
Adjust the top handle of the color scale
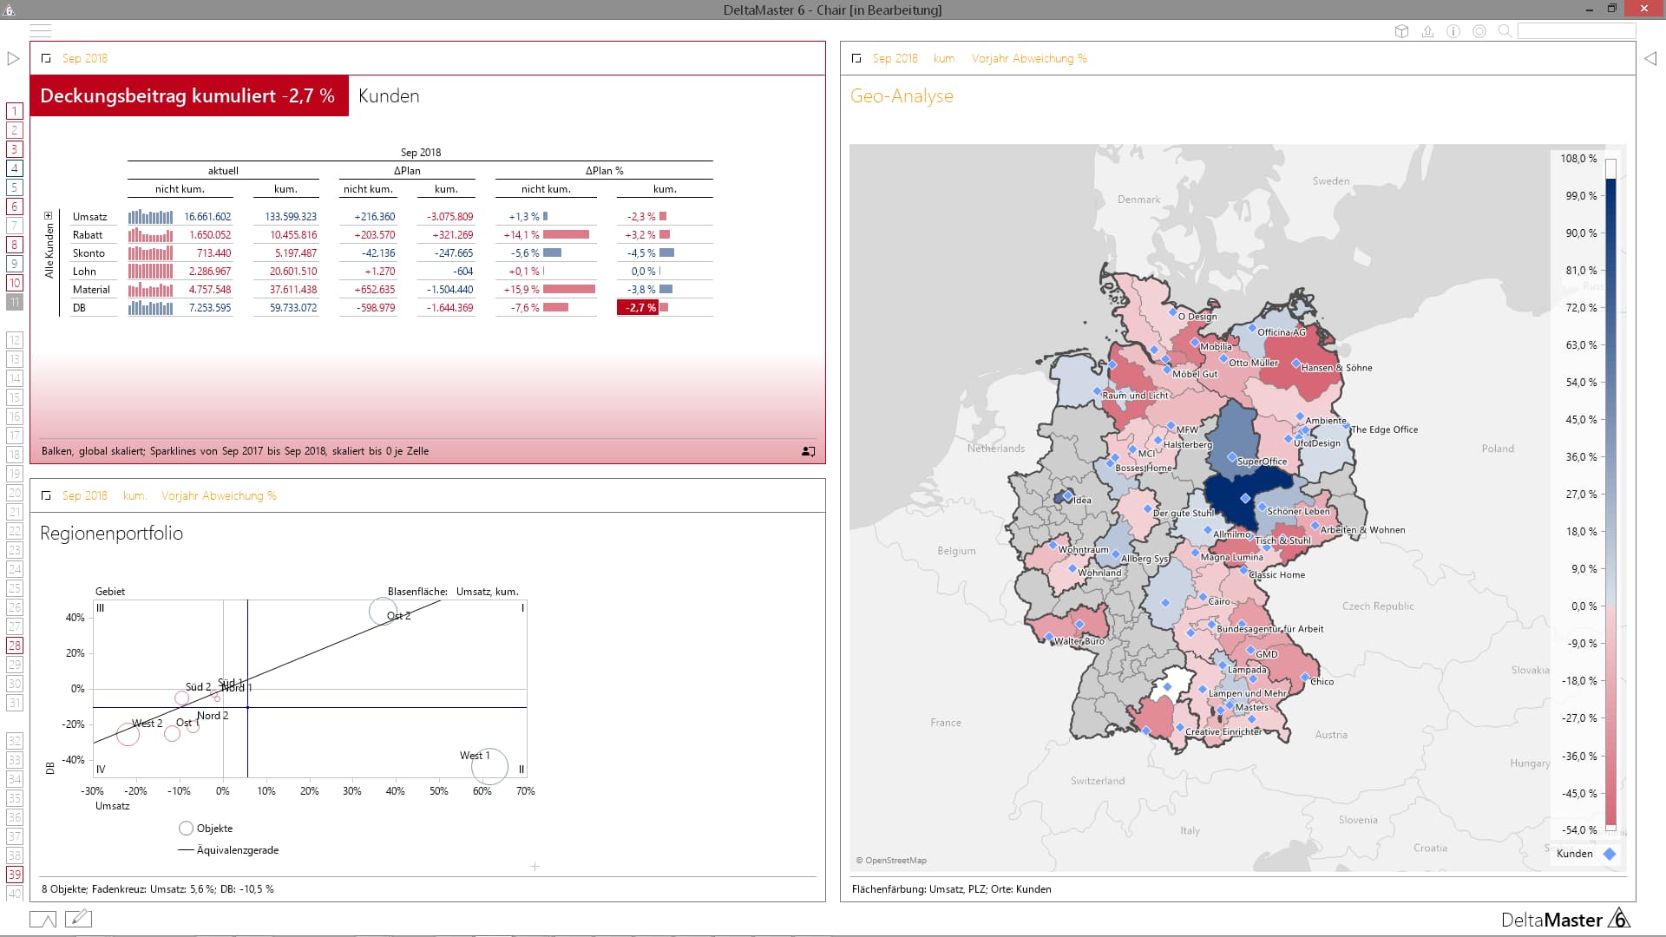tap(1610, 168)
